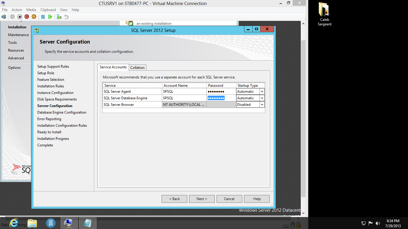Click the Ready to Install step
The height and width of the screenshot is (229, 408).
[49, 132]
